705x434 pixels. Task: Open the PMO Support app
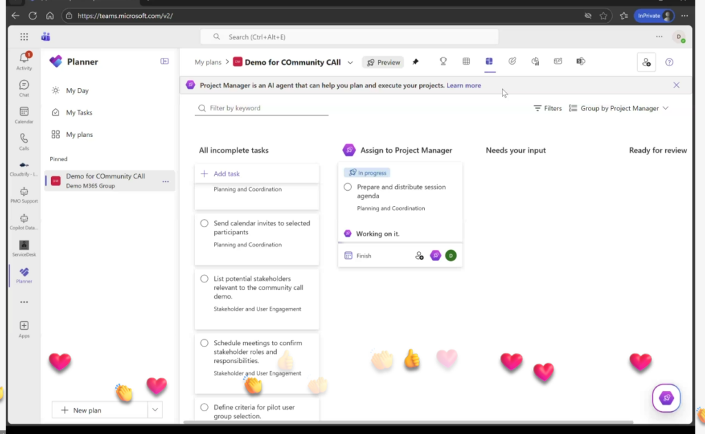click(24, 195)
